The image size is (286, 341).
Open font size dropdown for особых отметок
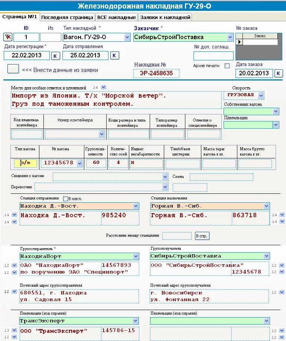104,87
